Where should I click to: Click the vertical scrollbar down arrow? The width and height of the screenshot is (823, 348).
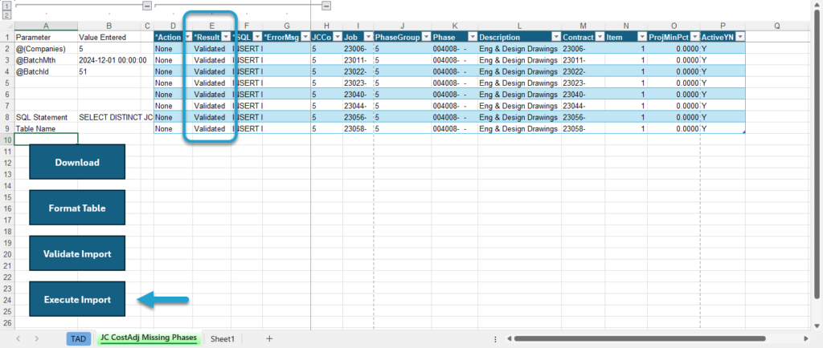coord(817,325)
